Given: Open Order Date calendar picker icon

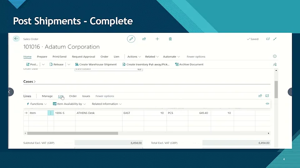Looking at the screenshot, I should 140,69.
